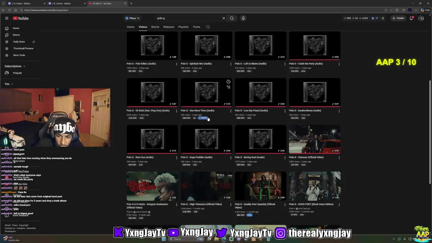This screenshot has height=243, width=432.
Task: Open the YouTube hamburger guide menu
Action: click(6, 18)
